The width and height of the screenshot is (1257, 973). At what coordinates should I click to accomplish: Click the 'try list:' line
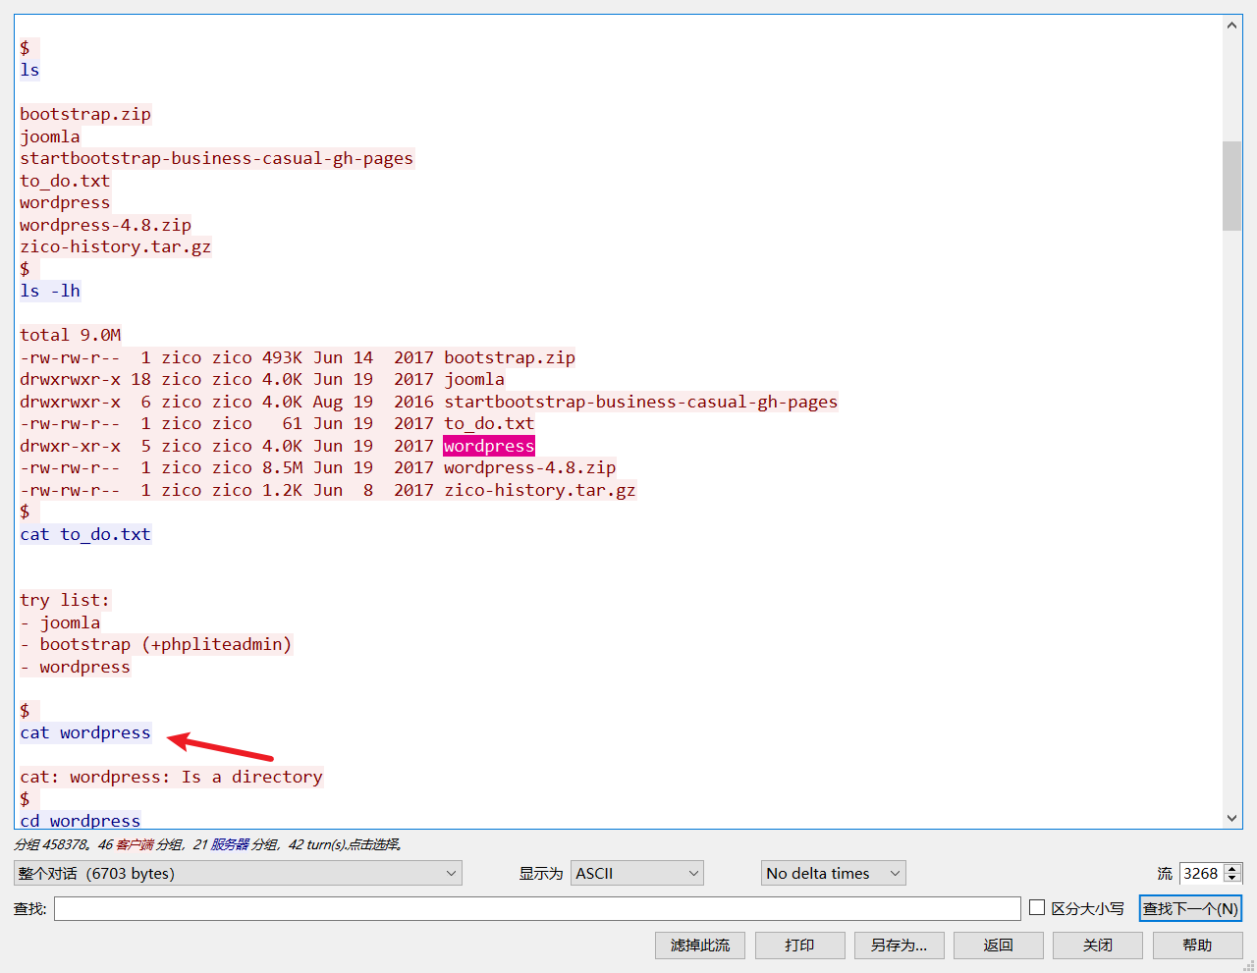(x=65, y=600)
